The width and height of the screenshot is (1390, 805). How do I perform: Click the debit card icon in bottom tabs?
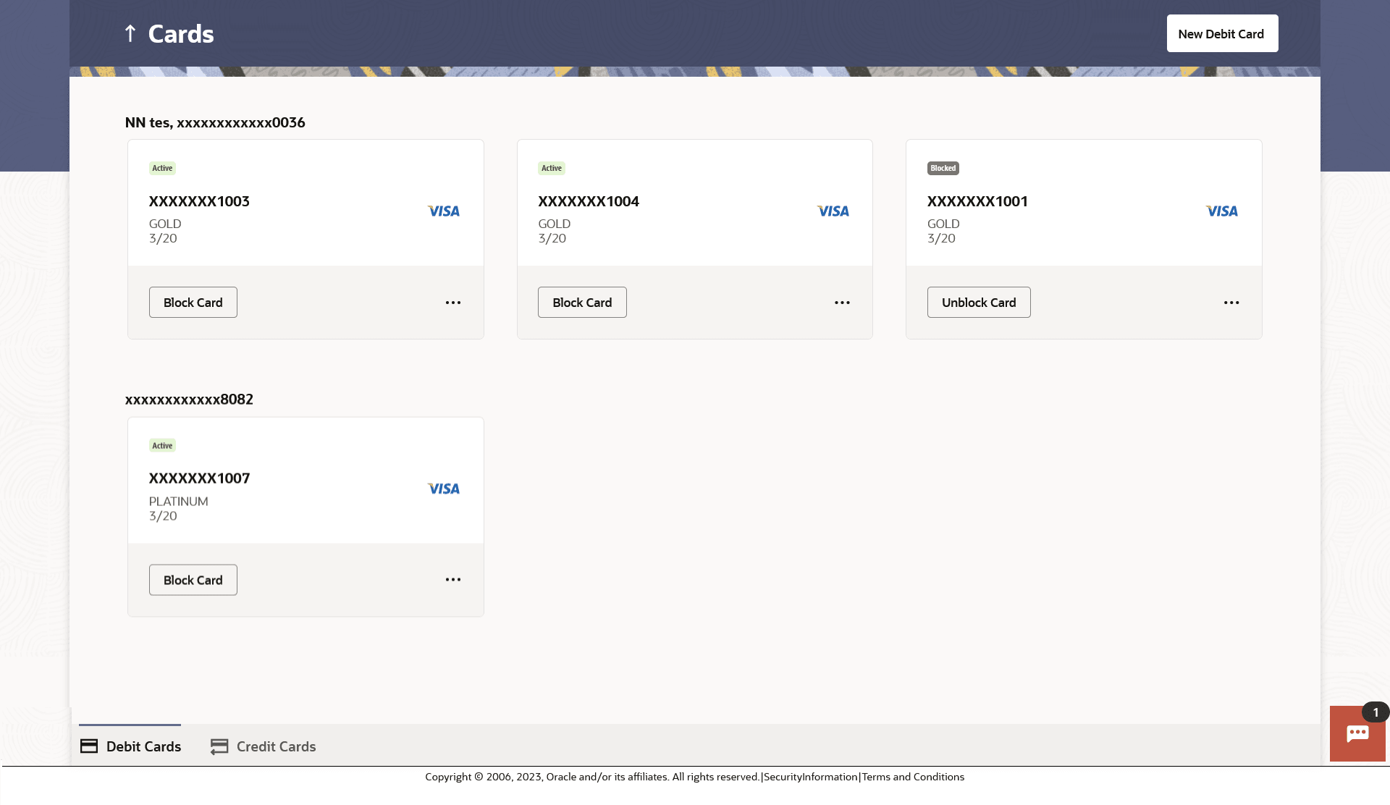[x=89, y=746]
